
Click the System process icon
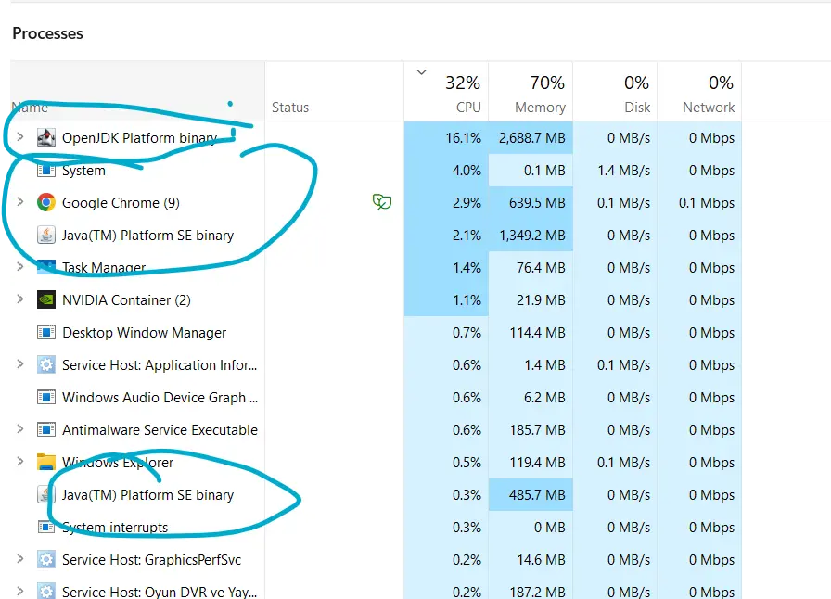click(x=46, y=171)
